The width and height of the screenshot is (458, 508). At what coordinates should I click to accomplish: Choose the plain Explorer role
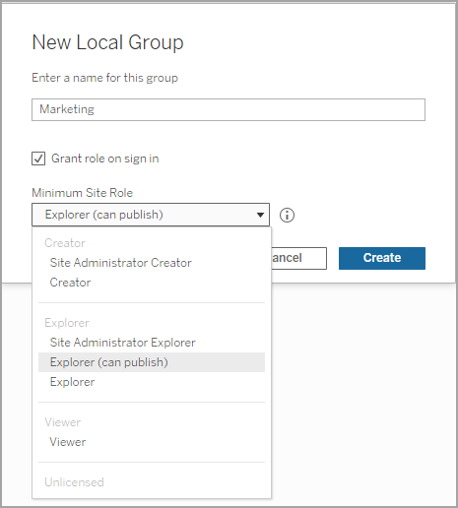click(72, 382)
